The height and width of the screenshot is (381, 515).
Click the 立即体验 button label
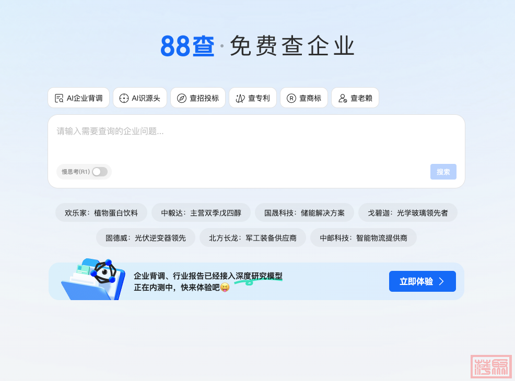click(416, 281)
